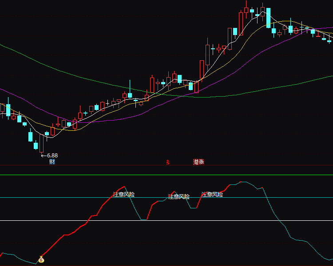The width and height of the screenshot is (333, 266).
Task: Click the 财 financial info marker
Action: [x=52, y=162]
